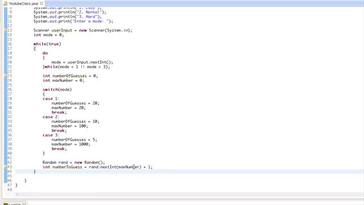Click 'maxNumber = 20;' assignment
Screen dimensions: 364x205
tap(68, 108)
